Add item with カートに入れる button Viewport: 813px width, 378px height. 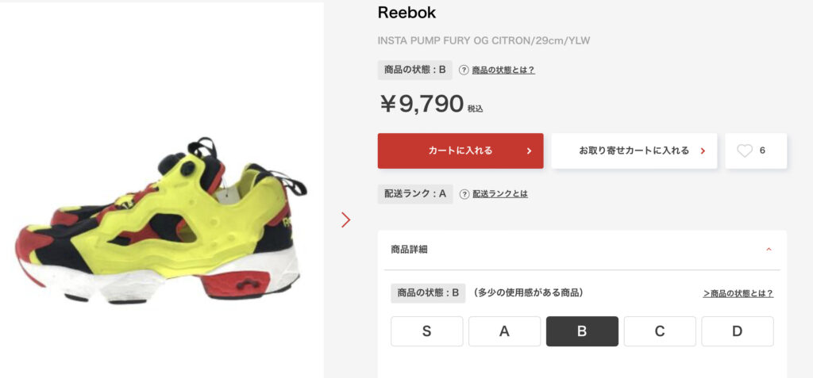click(460, 151)
